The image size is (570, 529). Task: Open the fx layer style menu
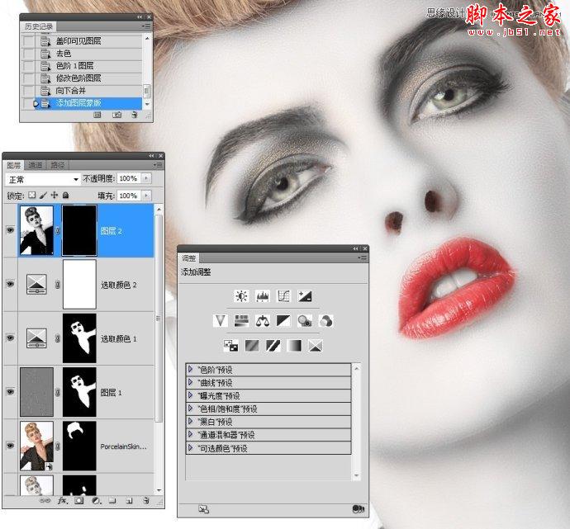click(x=63, y=500)
